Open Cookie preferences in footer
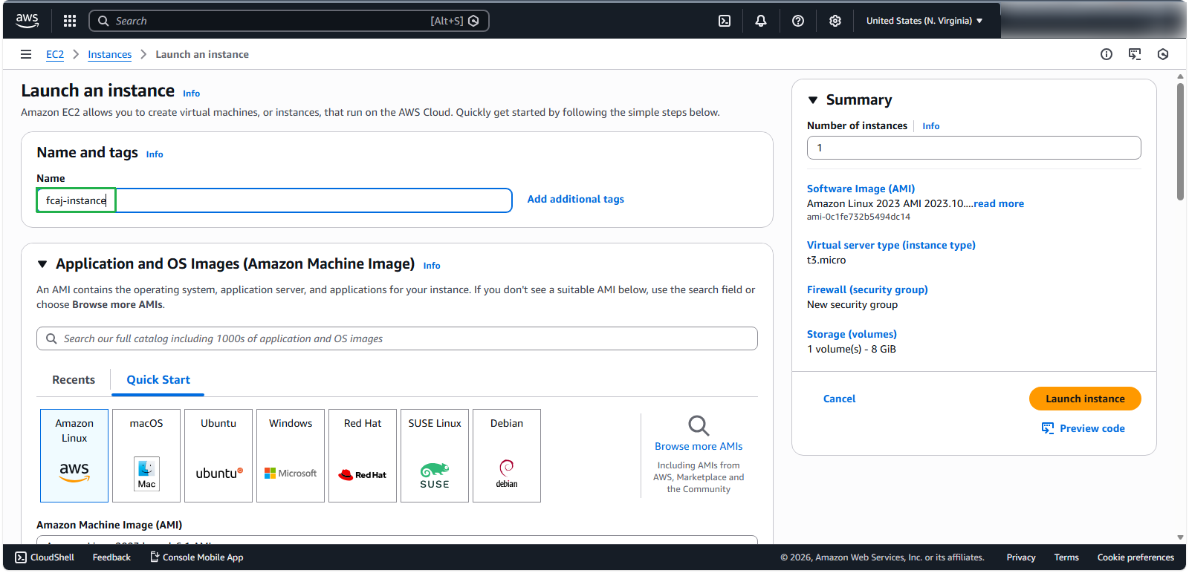The width and height of the screenshot is (1189, 573). (x=1135, y=557)
